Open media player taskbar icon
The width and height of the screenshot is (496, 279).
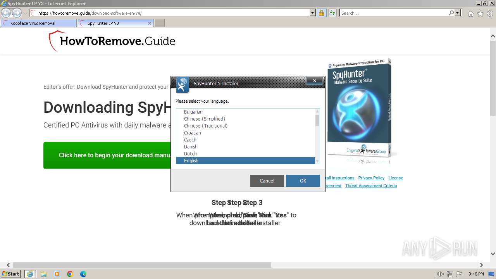pos(57,274)
